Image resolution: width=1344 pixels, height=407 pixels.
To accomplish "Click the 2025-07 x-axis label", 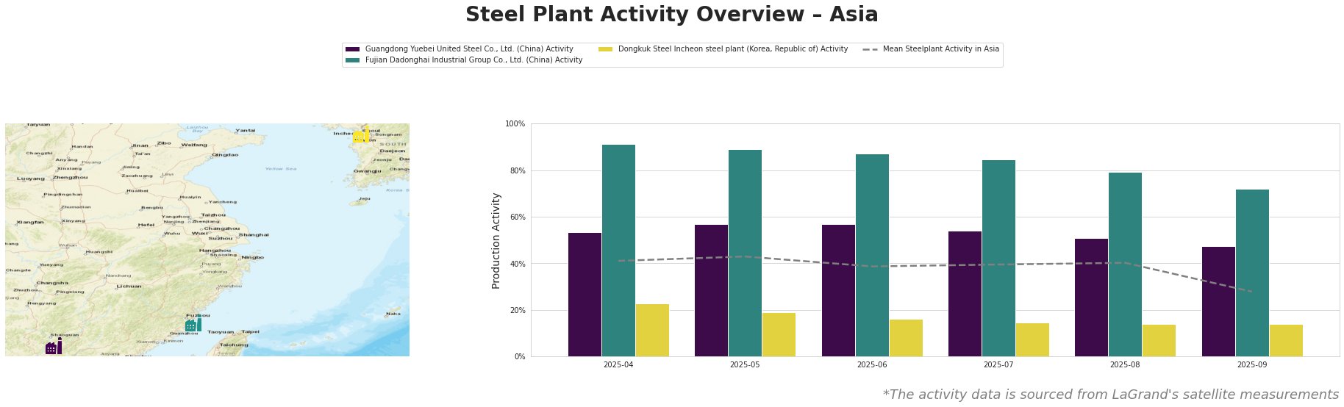I will pyautogui.click(x=998, y=365).
